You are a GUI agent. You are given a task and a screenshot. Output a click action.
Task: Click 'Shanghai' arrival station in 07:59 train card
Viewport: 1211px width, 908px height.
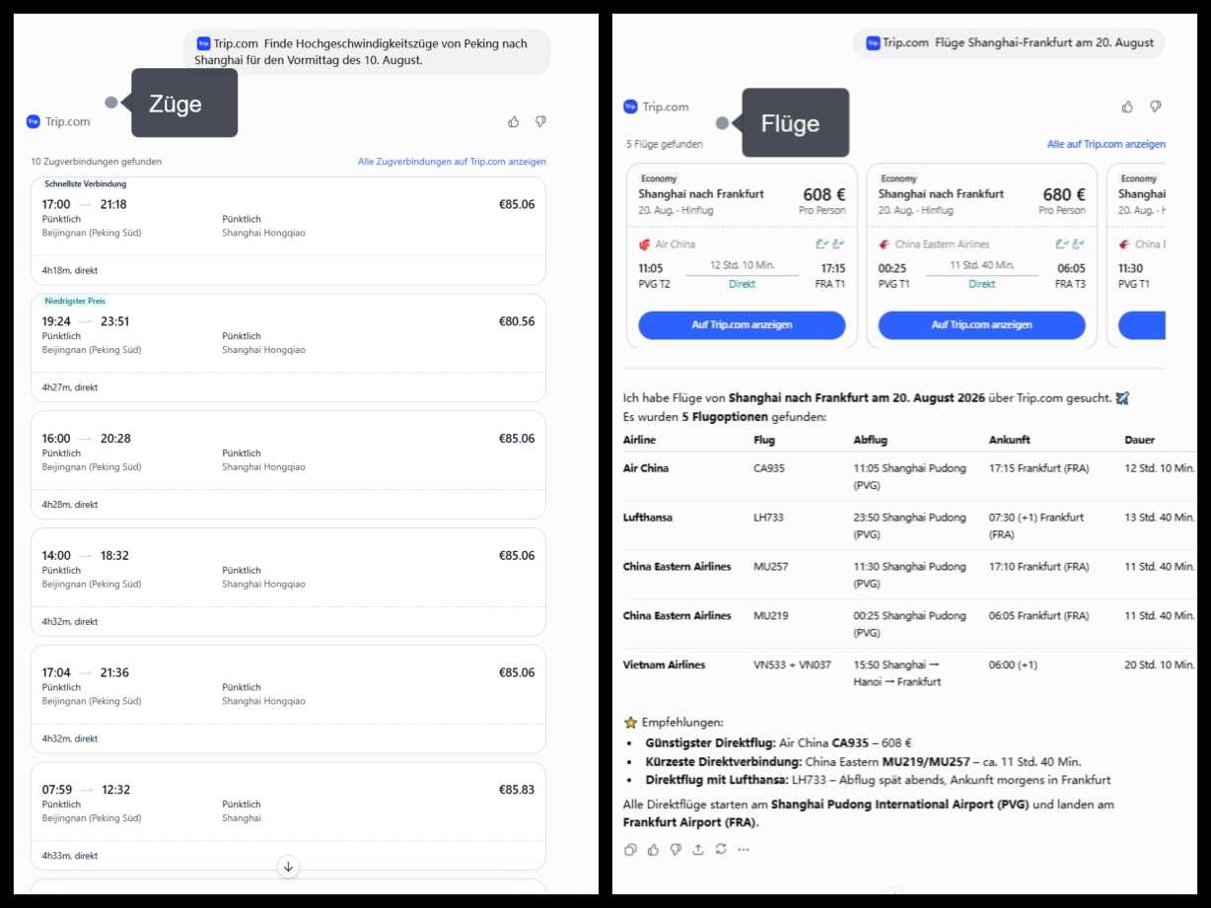(242, 818)
